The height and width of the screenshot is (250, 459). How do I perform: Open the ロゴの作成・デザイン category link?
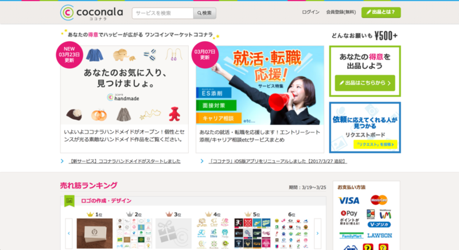[106, 201]
